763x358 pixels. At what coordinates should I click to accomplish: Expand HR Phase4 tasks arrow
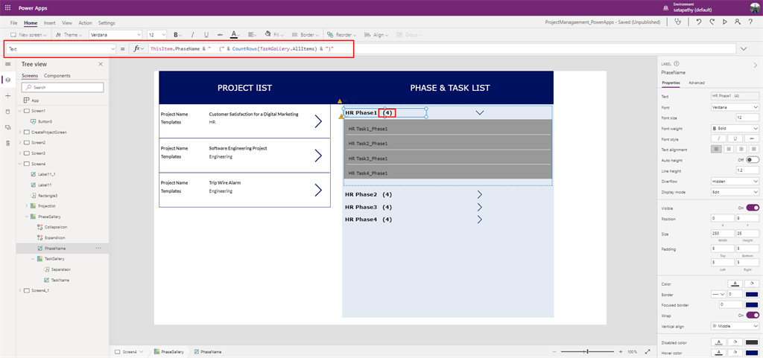[x=479, y=220]
